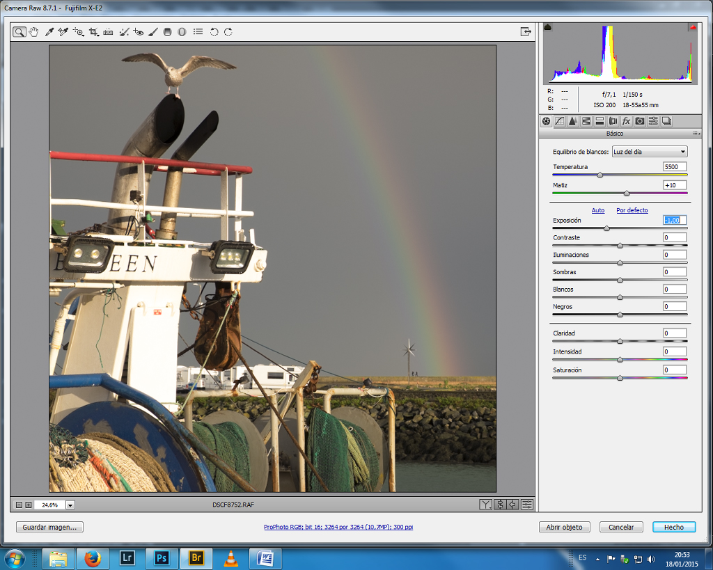Screen dimensions: 713x570
Task: Open the Camera Raw preferences dialog
Action: coord(198,32)
